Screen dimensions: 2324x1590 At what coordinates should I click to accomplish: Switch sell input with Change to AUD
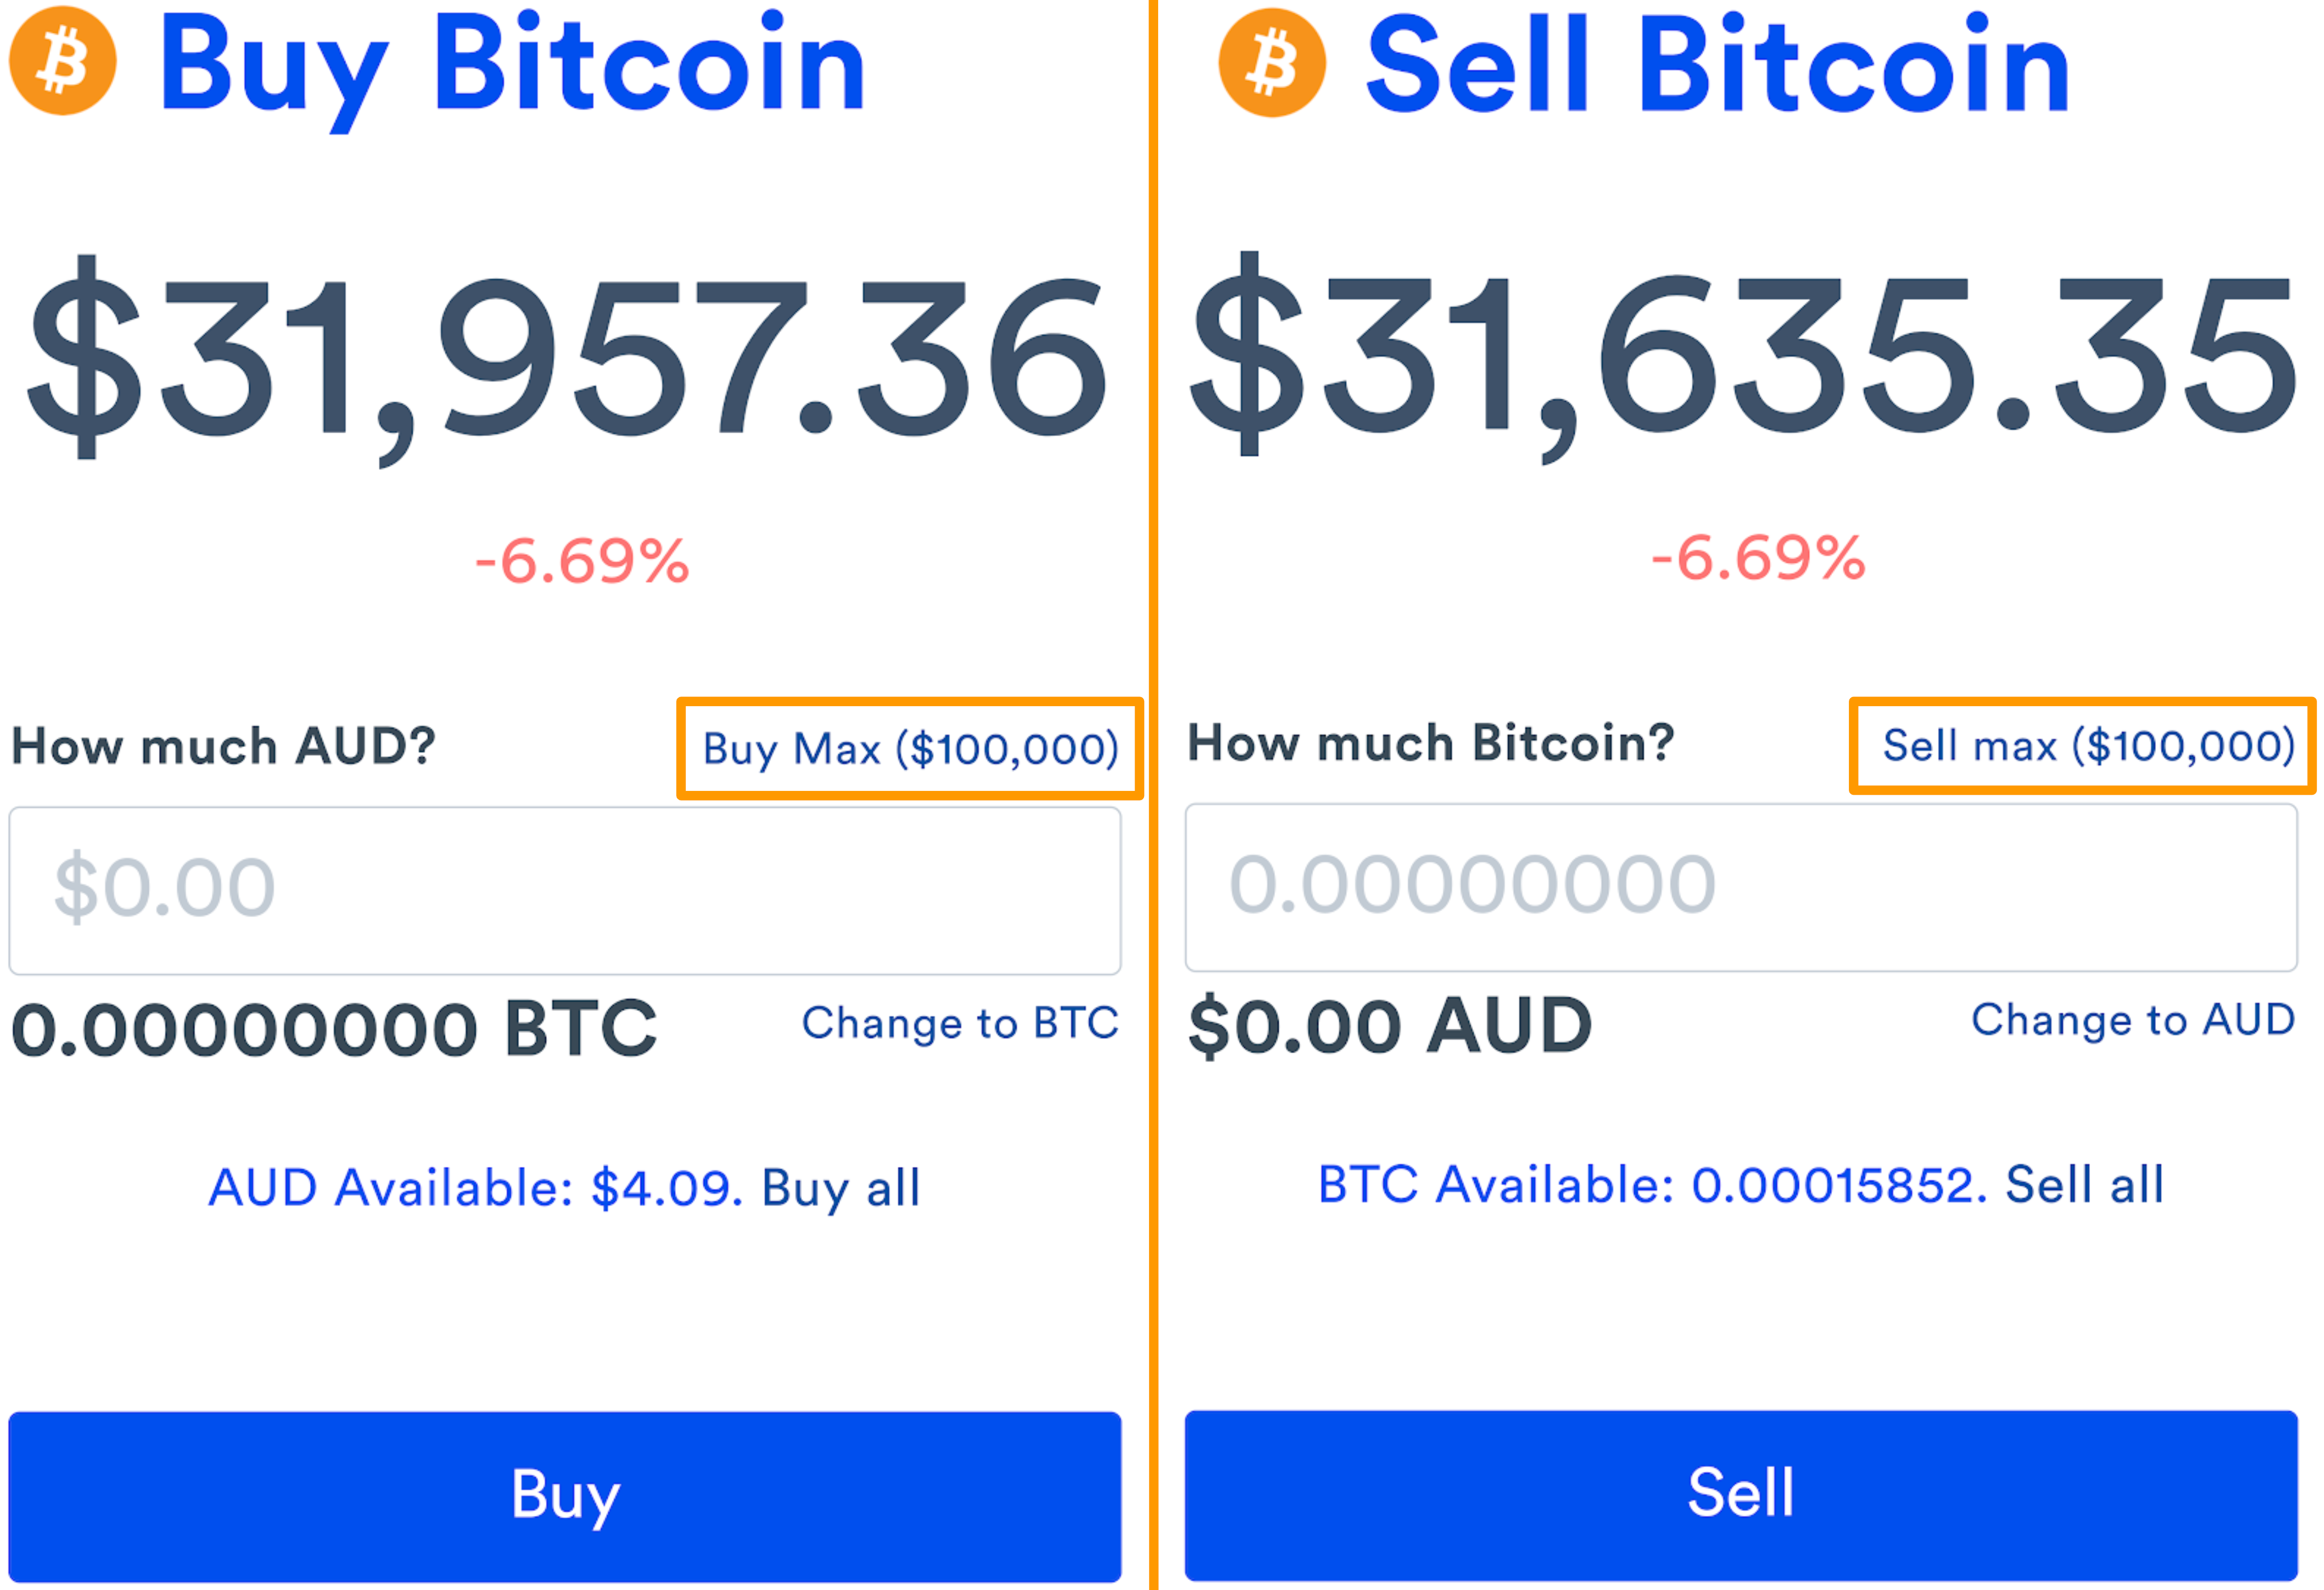click(x=2132, y=1020)
